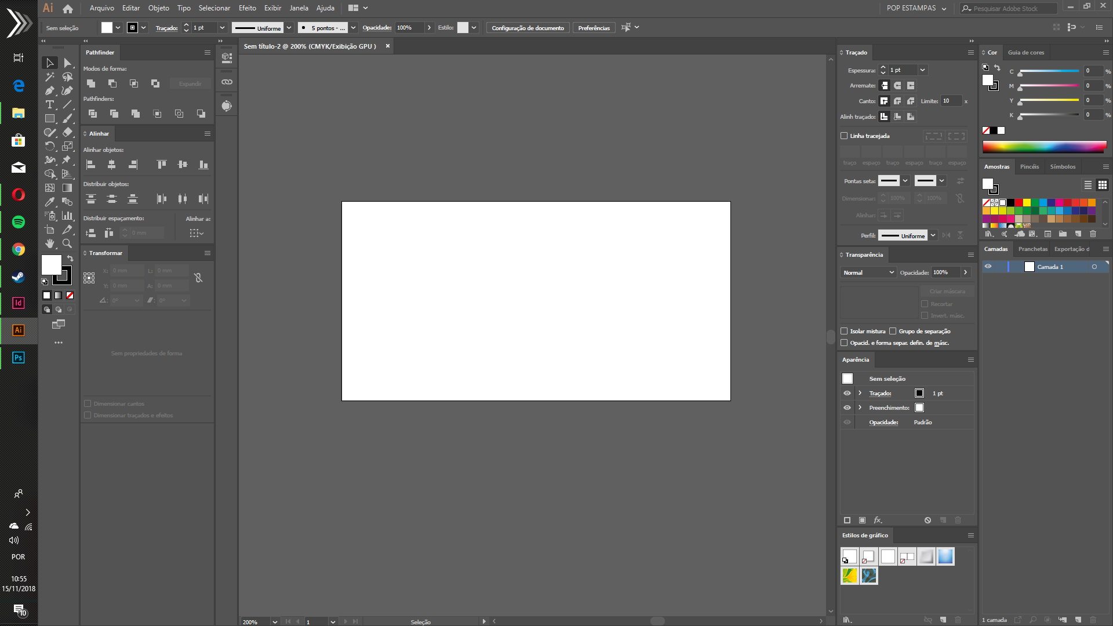Open Spotify from the taskbar
This screenshot has height=626, width=1113.
point(19,222)
